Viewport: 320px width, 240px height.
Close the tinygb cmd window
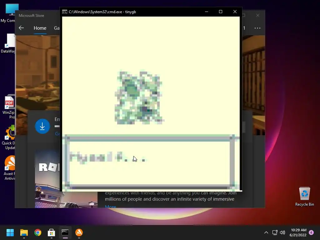point(235,12)
